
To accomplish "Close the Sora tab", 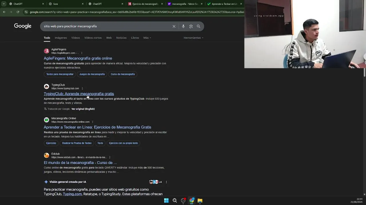I will [83, 4].
